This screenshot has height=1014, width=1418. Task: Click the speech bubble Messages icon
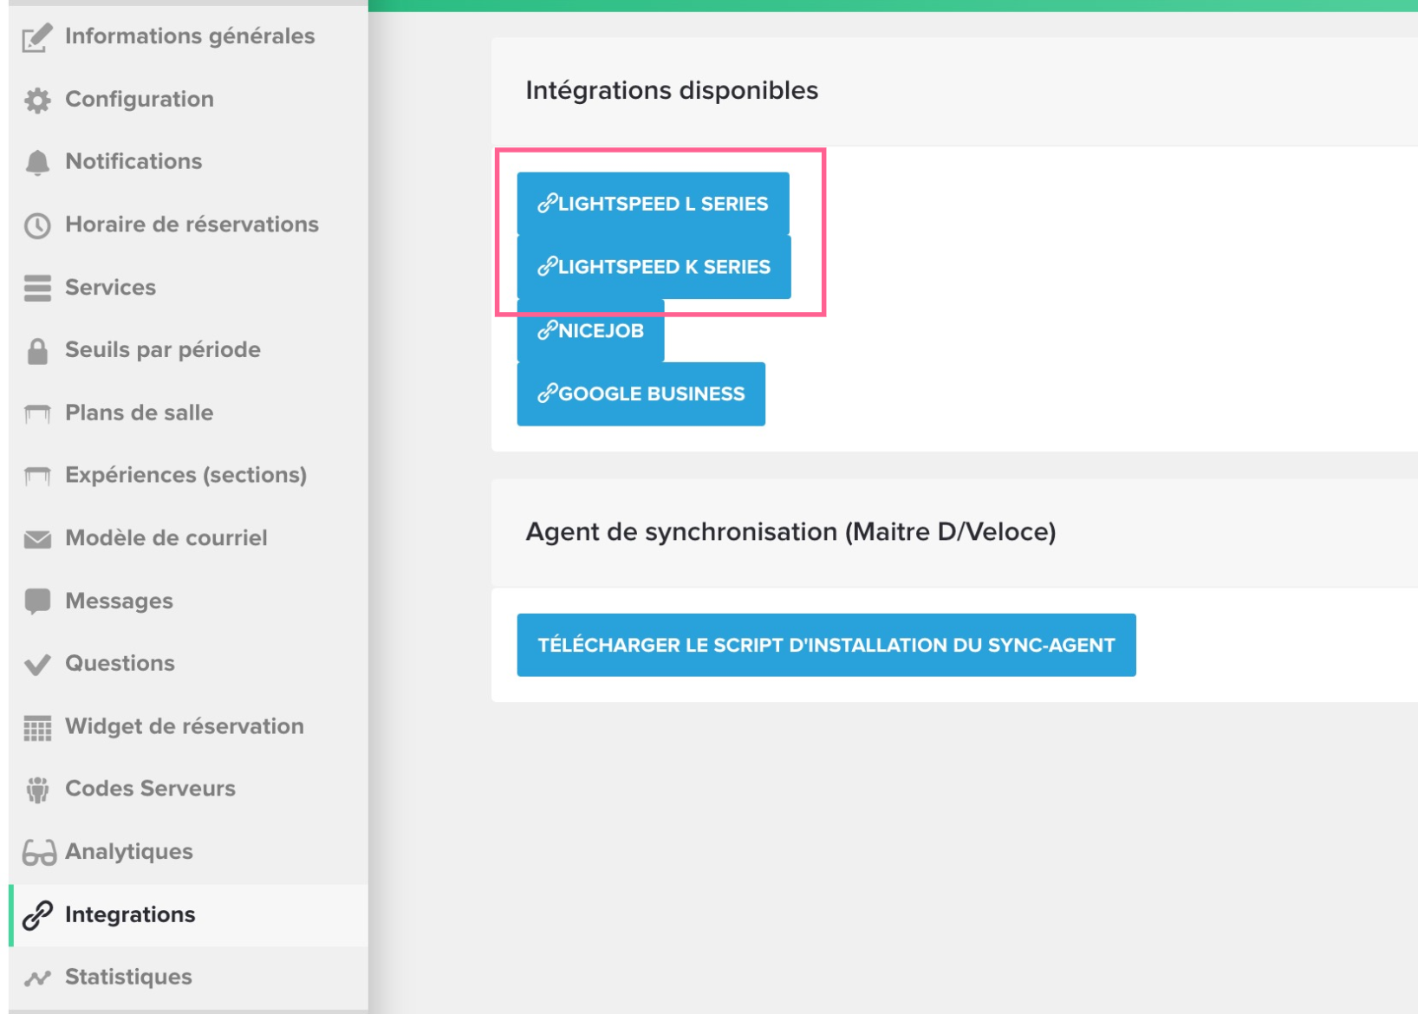[37, 601]
